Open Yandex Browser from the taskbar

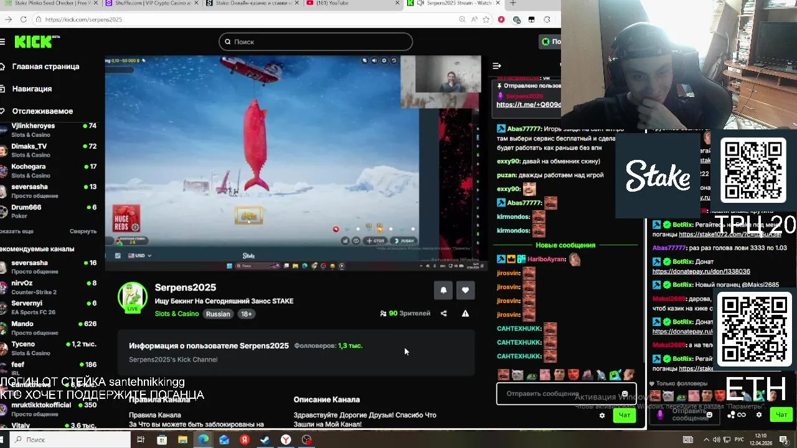tap(286, 440)
